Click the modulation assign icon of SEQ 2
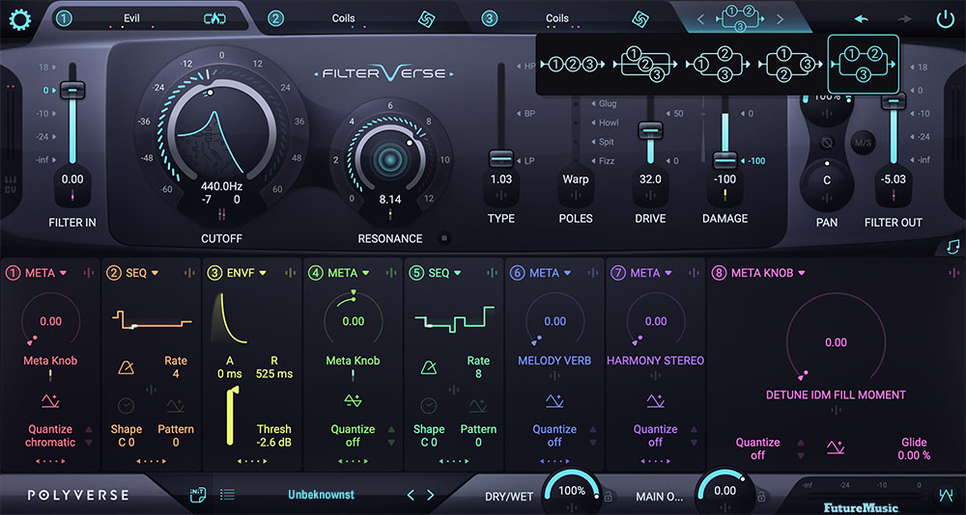The image size is (966, 515). [x=189, y=273]
